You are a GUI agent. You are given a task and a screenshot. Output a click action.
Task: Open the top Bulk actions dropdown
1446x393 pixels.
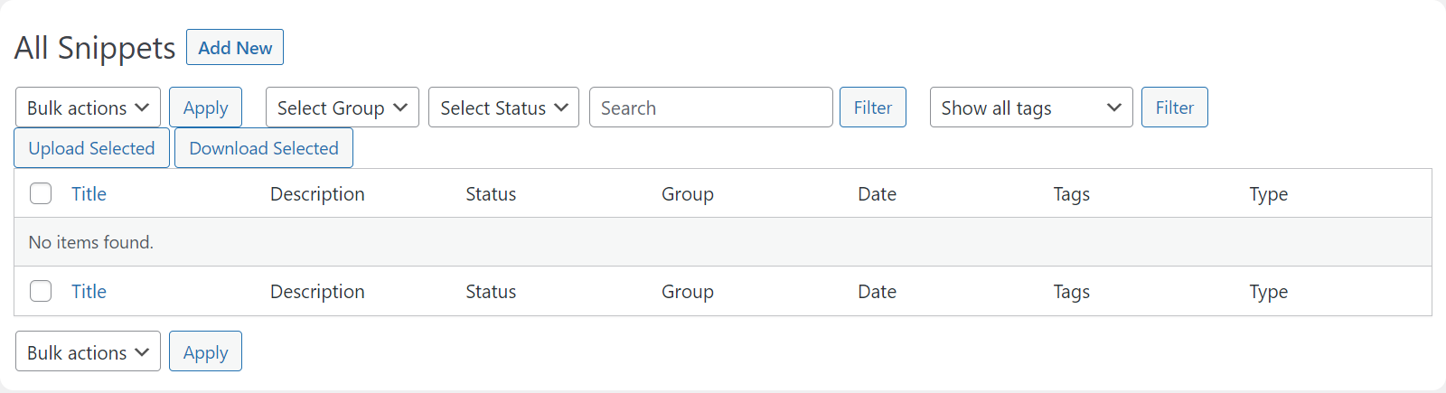[x=88, y=108]
